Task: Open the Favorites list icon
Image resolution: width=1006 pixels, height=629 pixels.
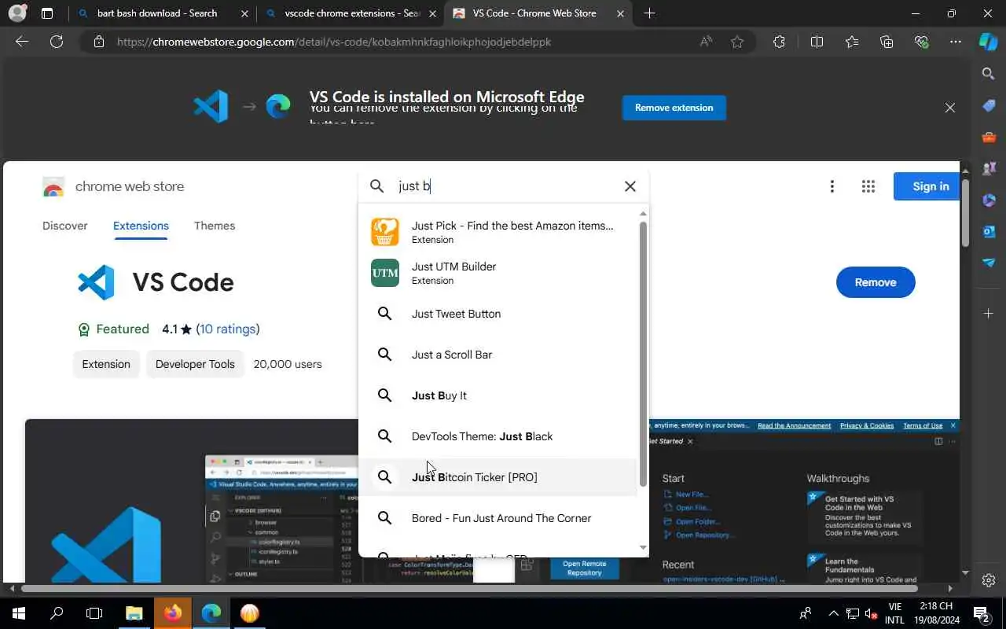Action: click(852, 42)
